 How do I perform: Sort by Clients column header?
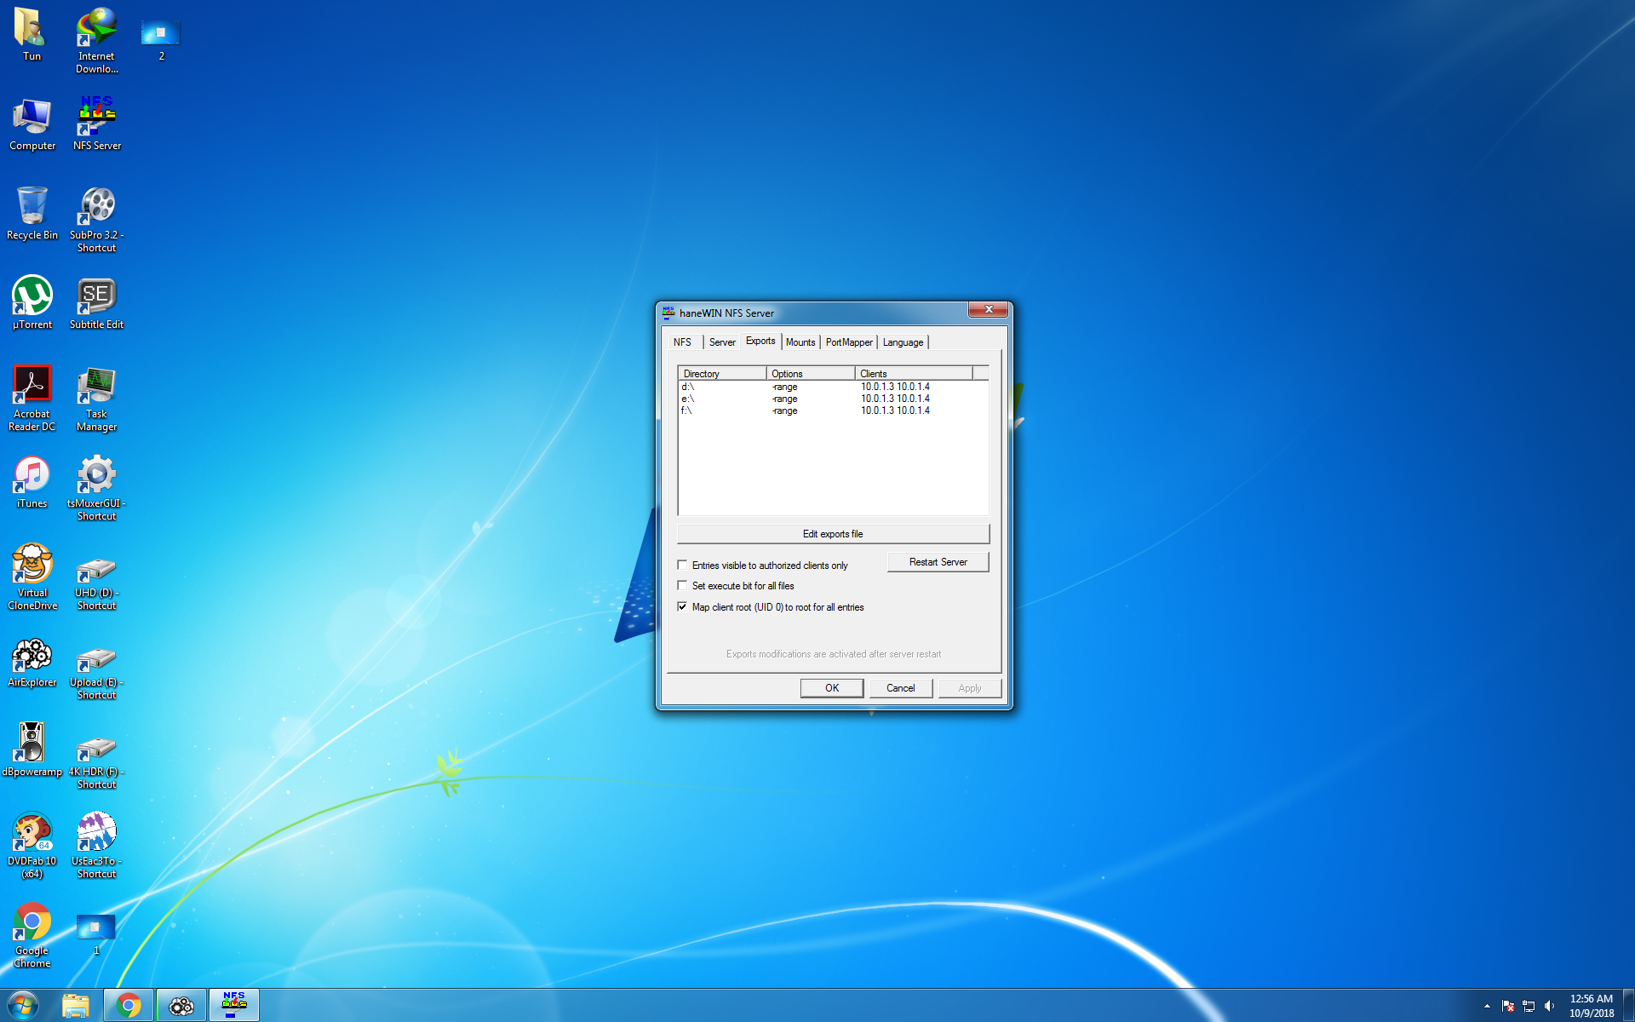[x=914, y=374]
